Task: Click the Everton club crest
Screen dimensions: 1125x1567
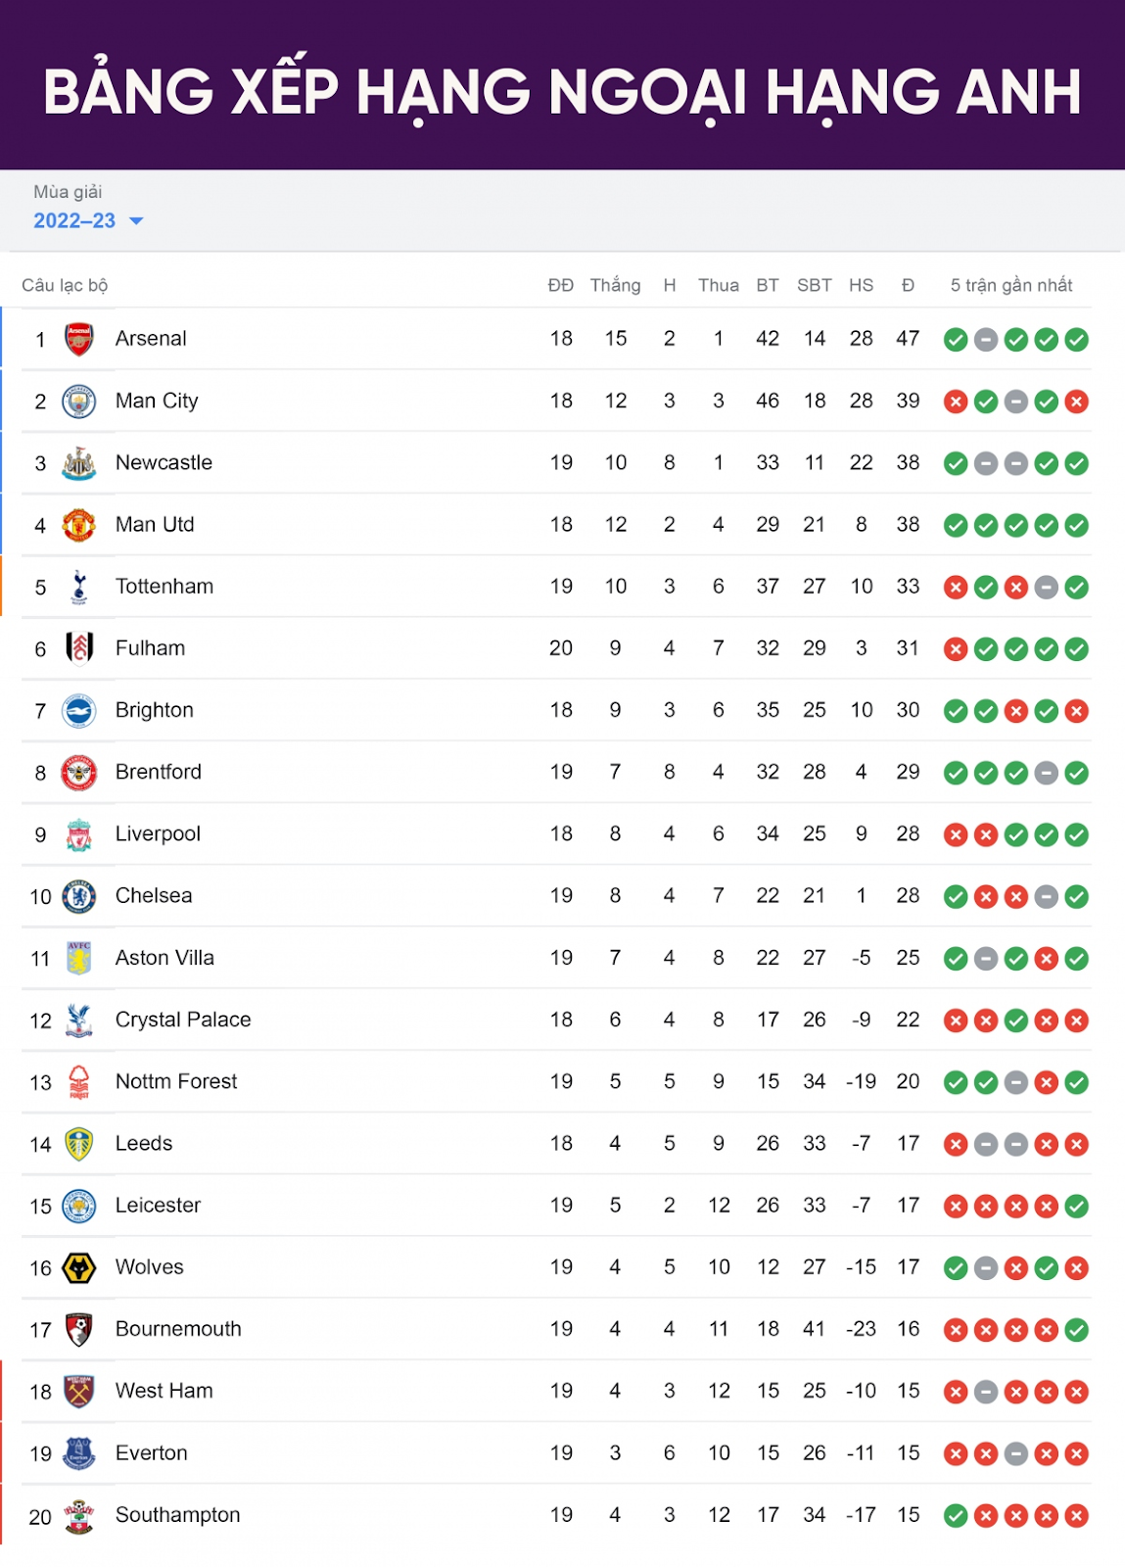Action: pyautogui.click(x=79, y=1453)
